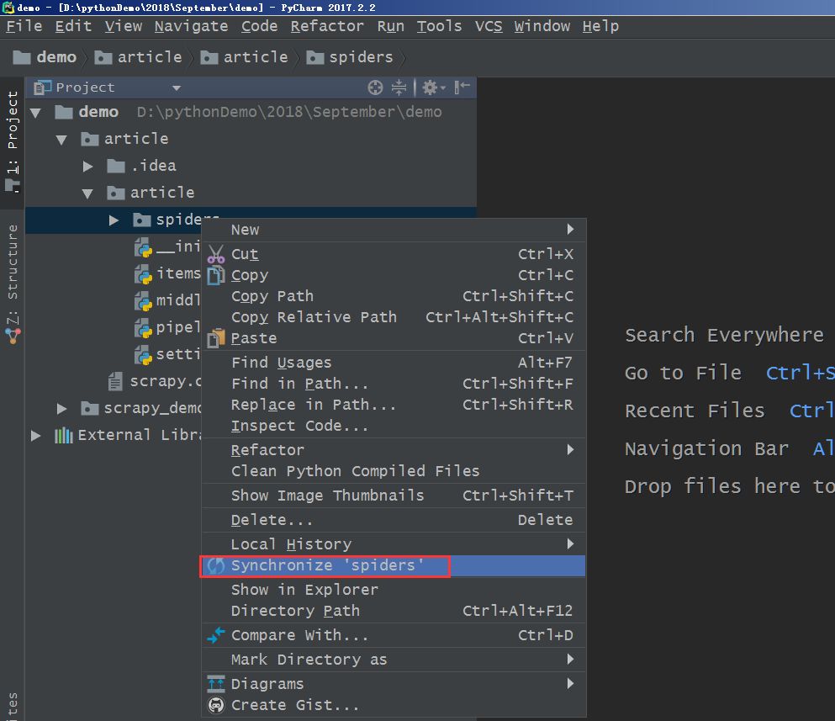Open the View menu
835x721 pixels.
123,26
